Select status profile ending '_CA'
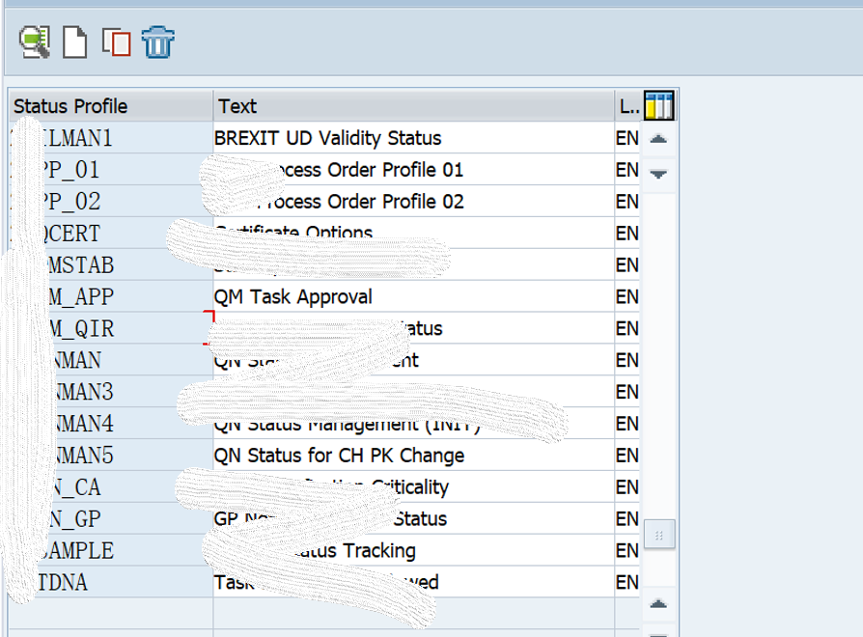The width and height of the screenshot is (863, 637). tap(111, 487)
